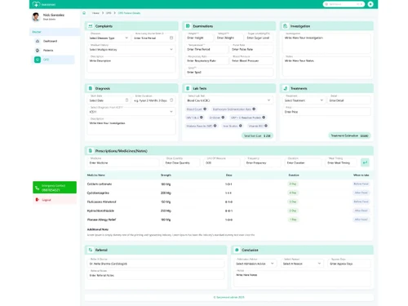
Task: Remove the Iron Studies lab test tag
Action: tap(241, 126)
